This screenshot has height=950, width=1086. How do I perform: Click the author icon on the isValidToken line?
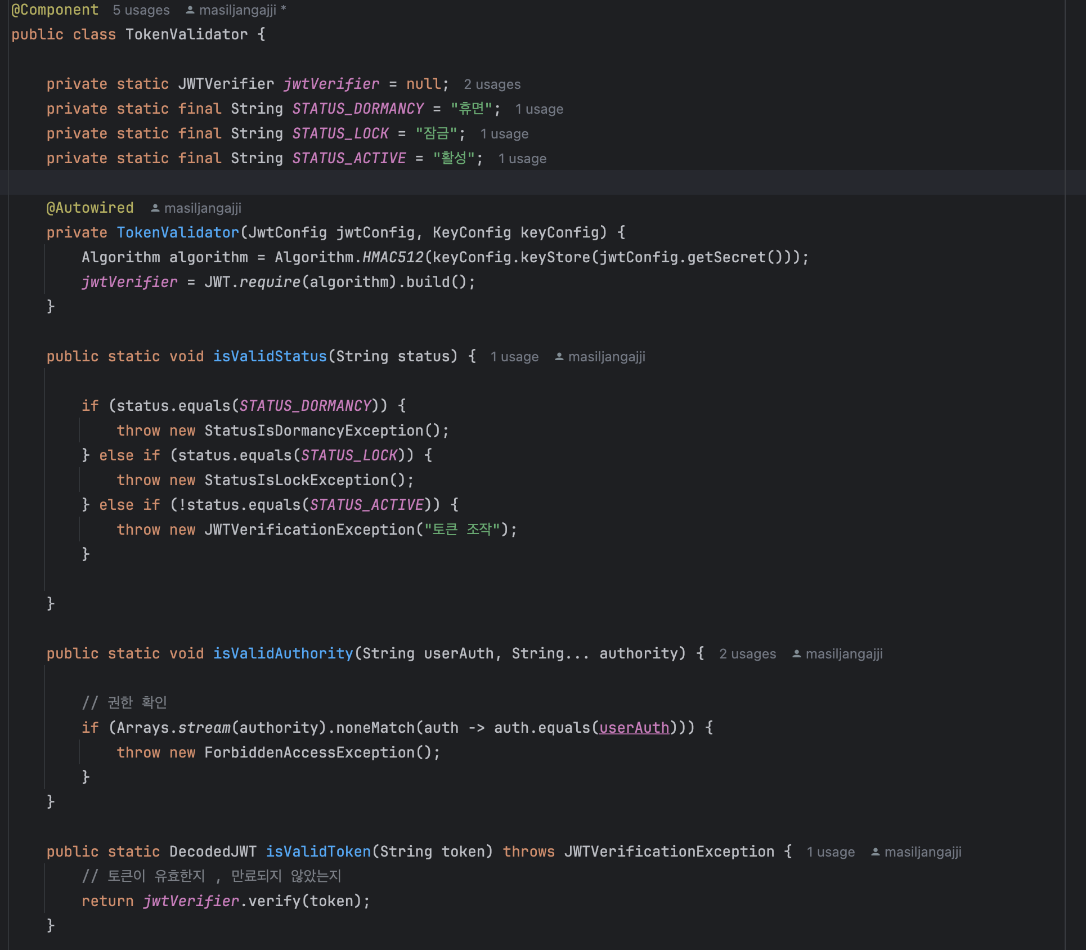point(875,852)
